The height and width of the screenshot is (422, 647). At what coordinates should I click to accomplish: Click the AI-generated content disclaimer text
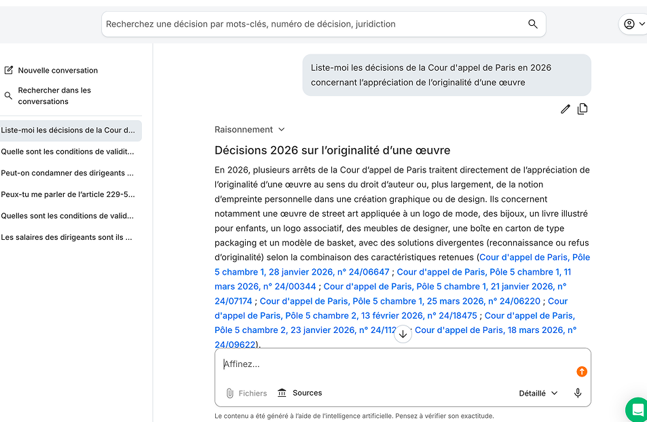point(354,416)
